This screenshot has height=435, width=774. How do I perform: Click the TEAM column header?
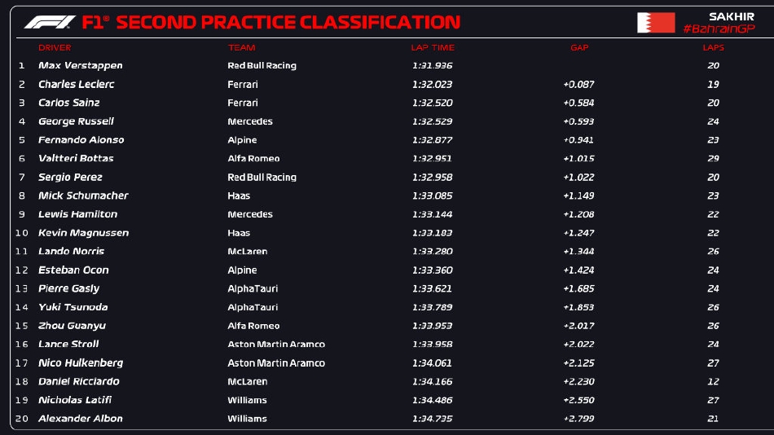point(241,48)
